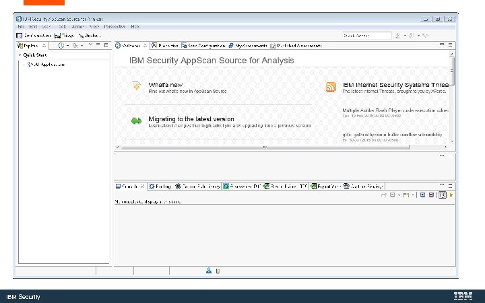
Task: Switch to the Properties tab
Action: tap(165, 46)
